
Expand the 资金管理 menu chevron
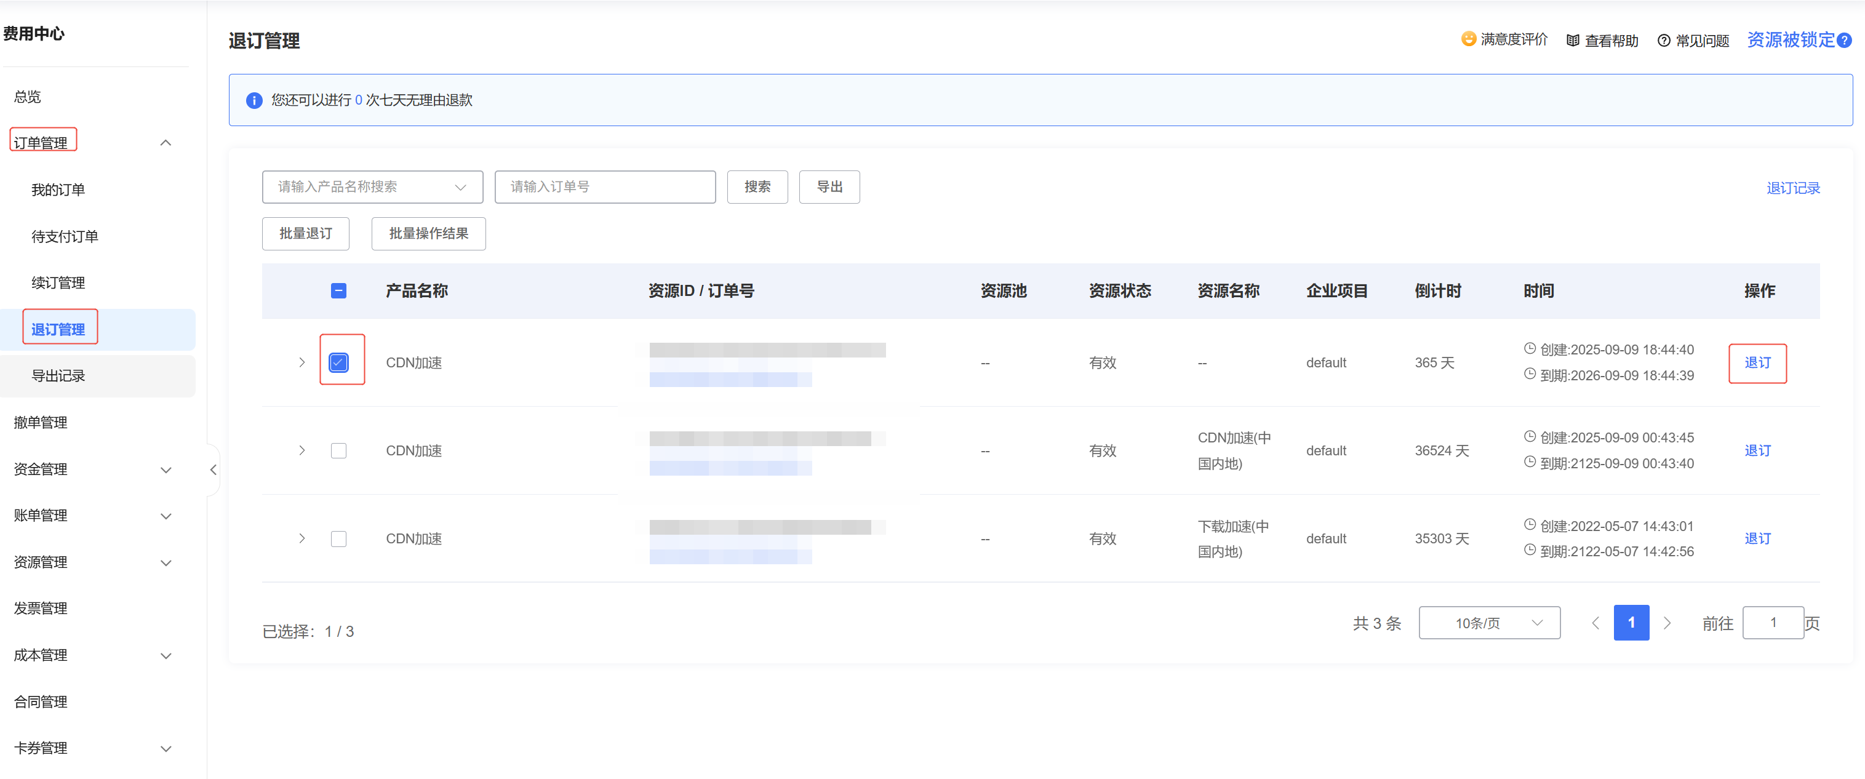(166, 470)
